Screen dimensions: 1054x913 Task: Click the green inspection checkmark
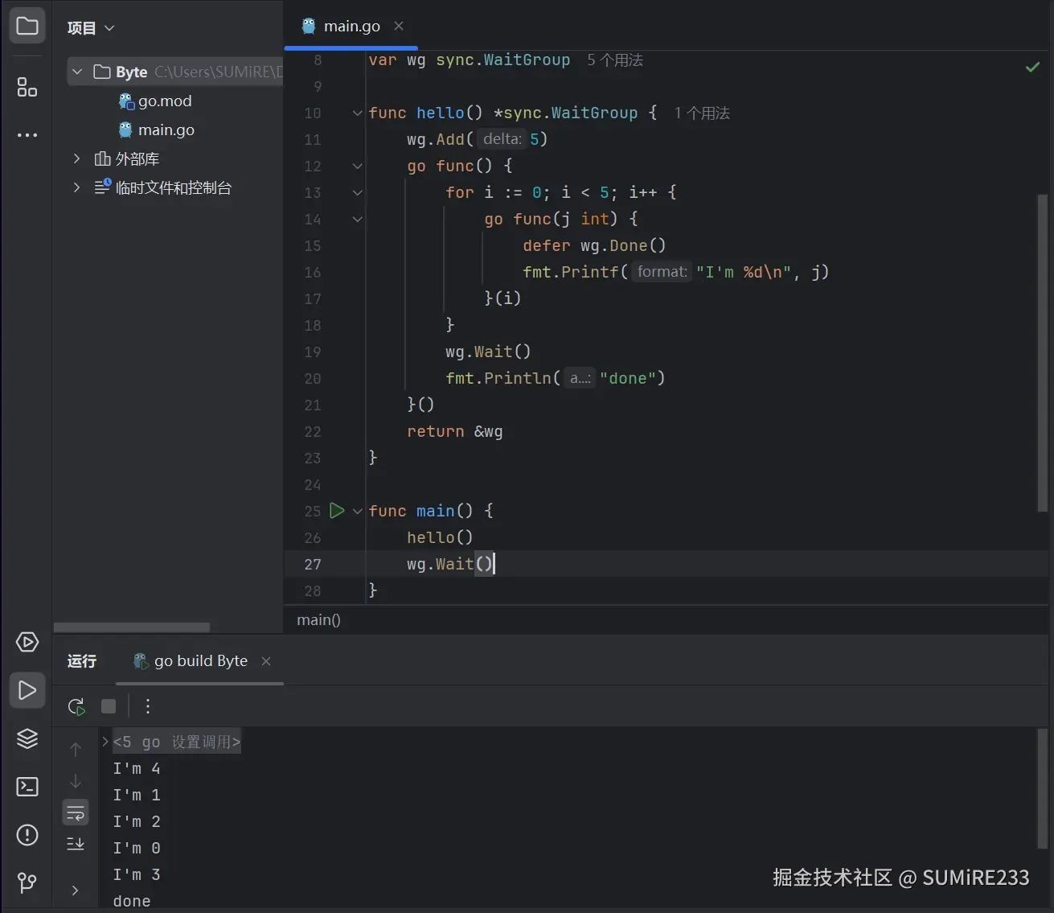tap(1033, 67)
